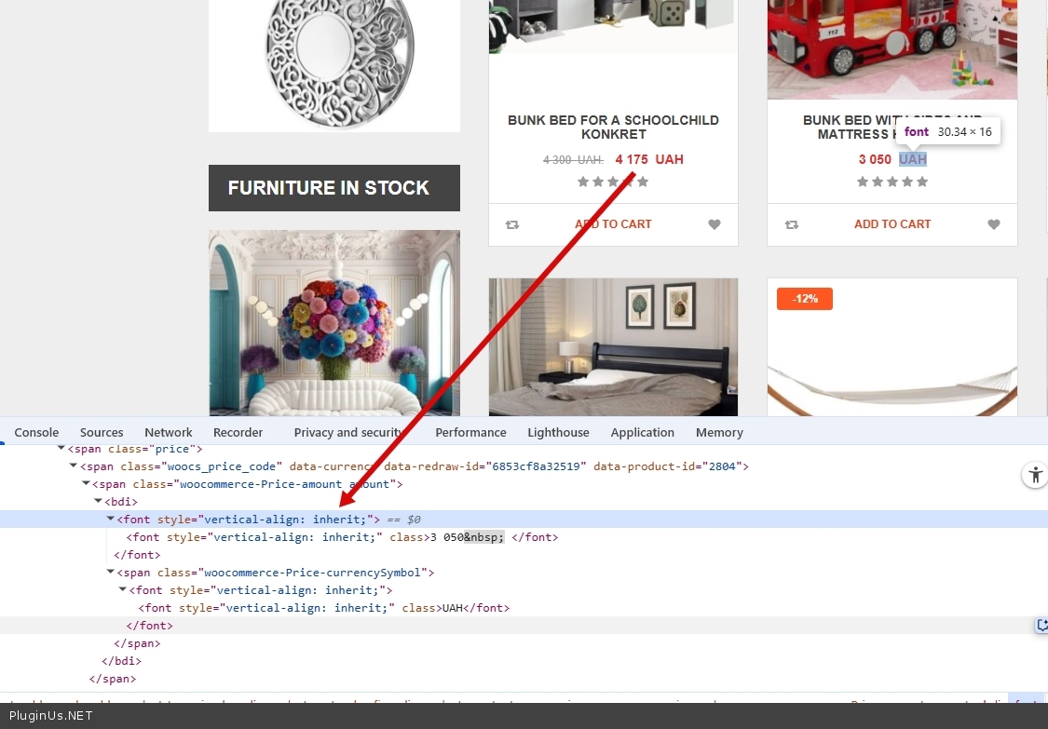1048x729 pixels.
Task: Rate Konkret bunk bed with the fifth star
Action: 643,182
